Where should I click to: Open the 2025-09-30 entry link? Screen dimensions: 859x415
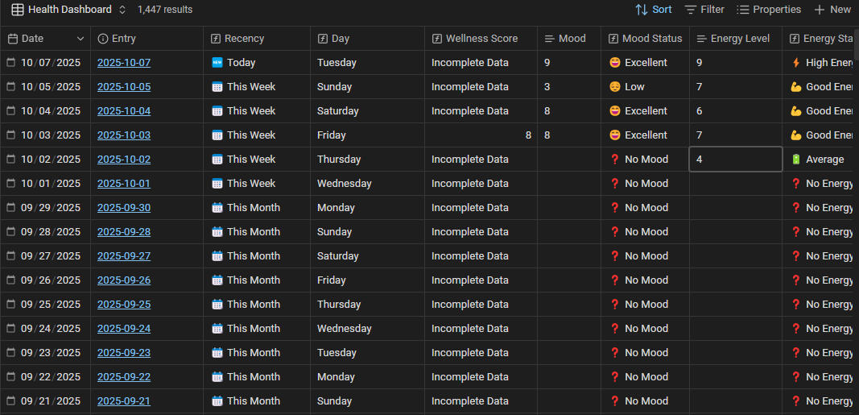pyautogui.click(x=124, y=208)
